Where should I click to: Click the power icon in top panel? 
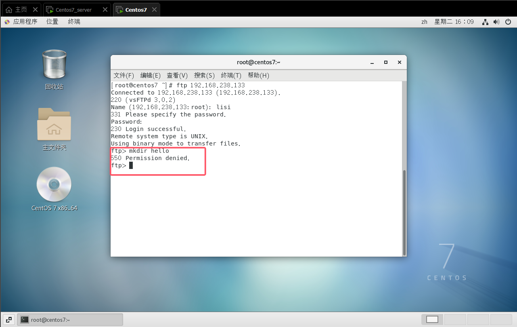(508, 22)
